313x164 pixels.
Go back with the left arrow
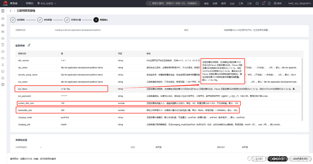click(x=10, y=11)
